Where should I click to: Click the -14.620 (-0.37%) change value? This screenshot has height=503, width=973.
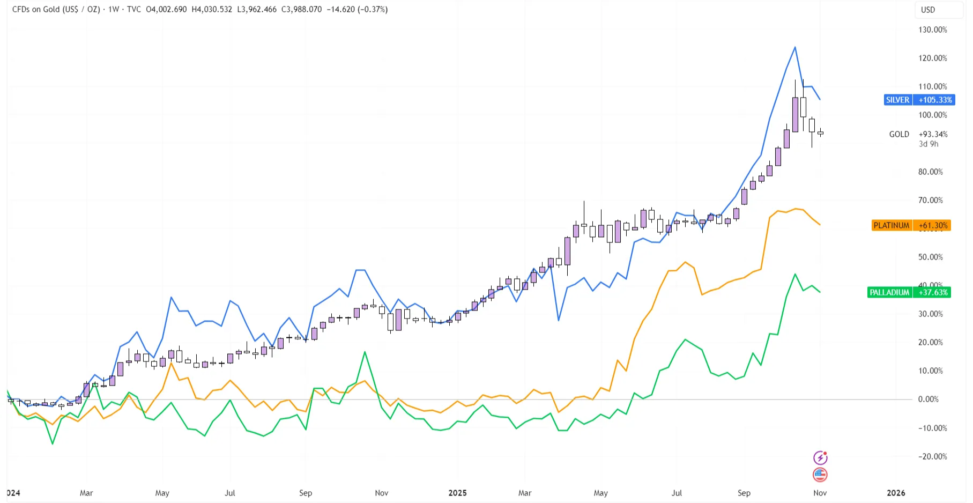pos(357,9)
